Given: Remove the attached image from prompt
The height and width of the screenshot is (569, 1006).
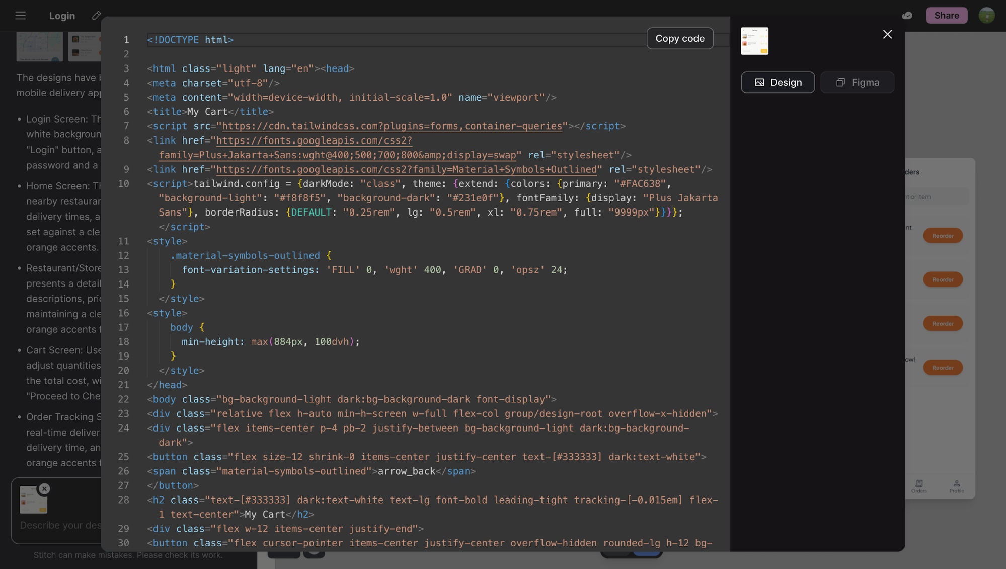Looking at the screenshot, I should (x=44, y=489).
